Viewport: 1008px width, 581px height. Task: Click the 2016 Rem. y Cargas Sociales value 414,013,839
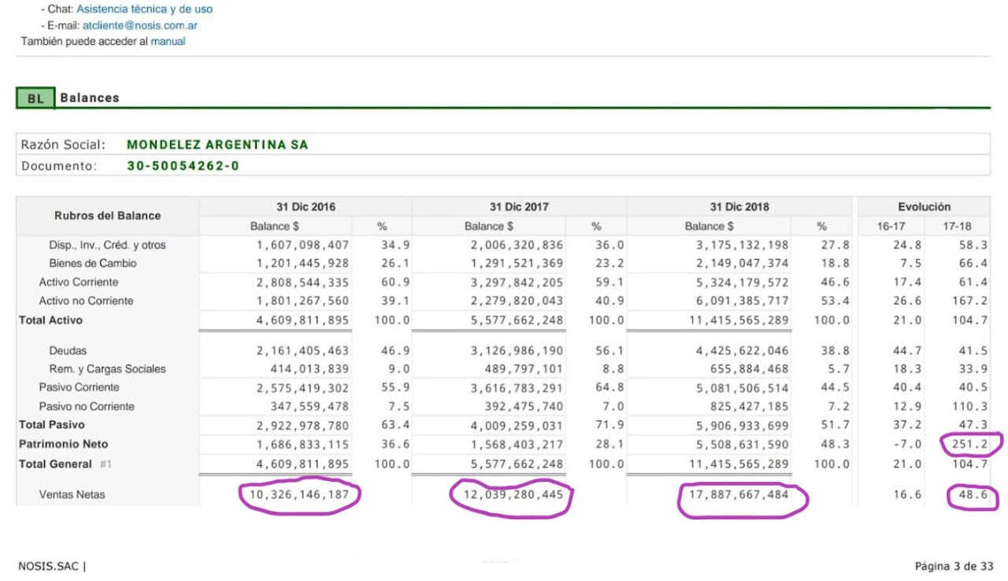click(309, 368)
